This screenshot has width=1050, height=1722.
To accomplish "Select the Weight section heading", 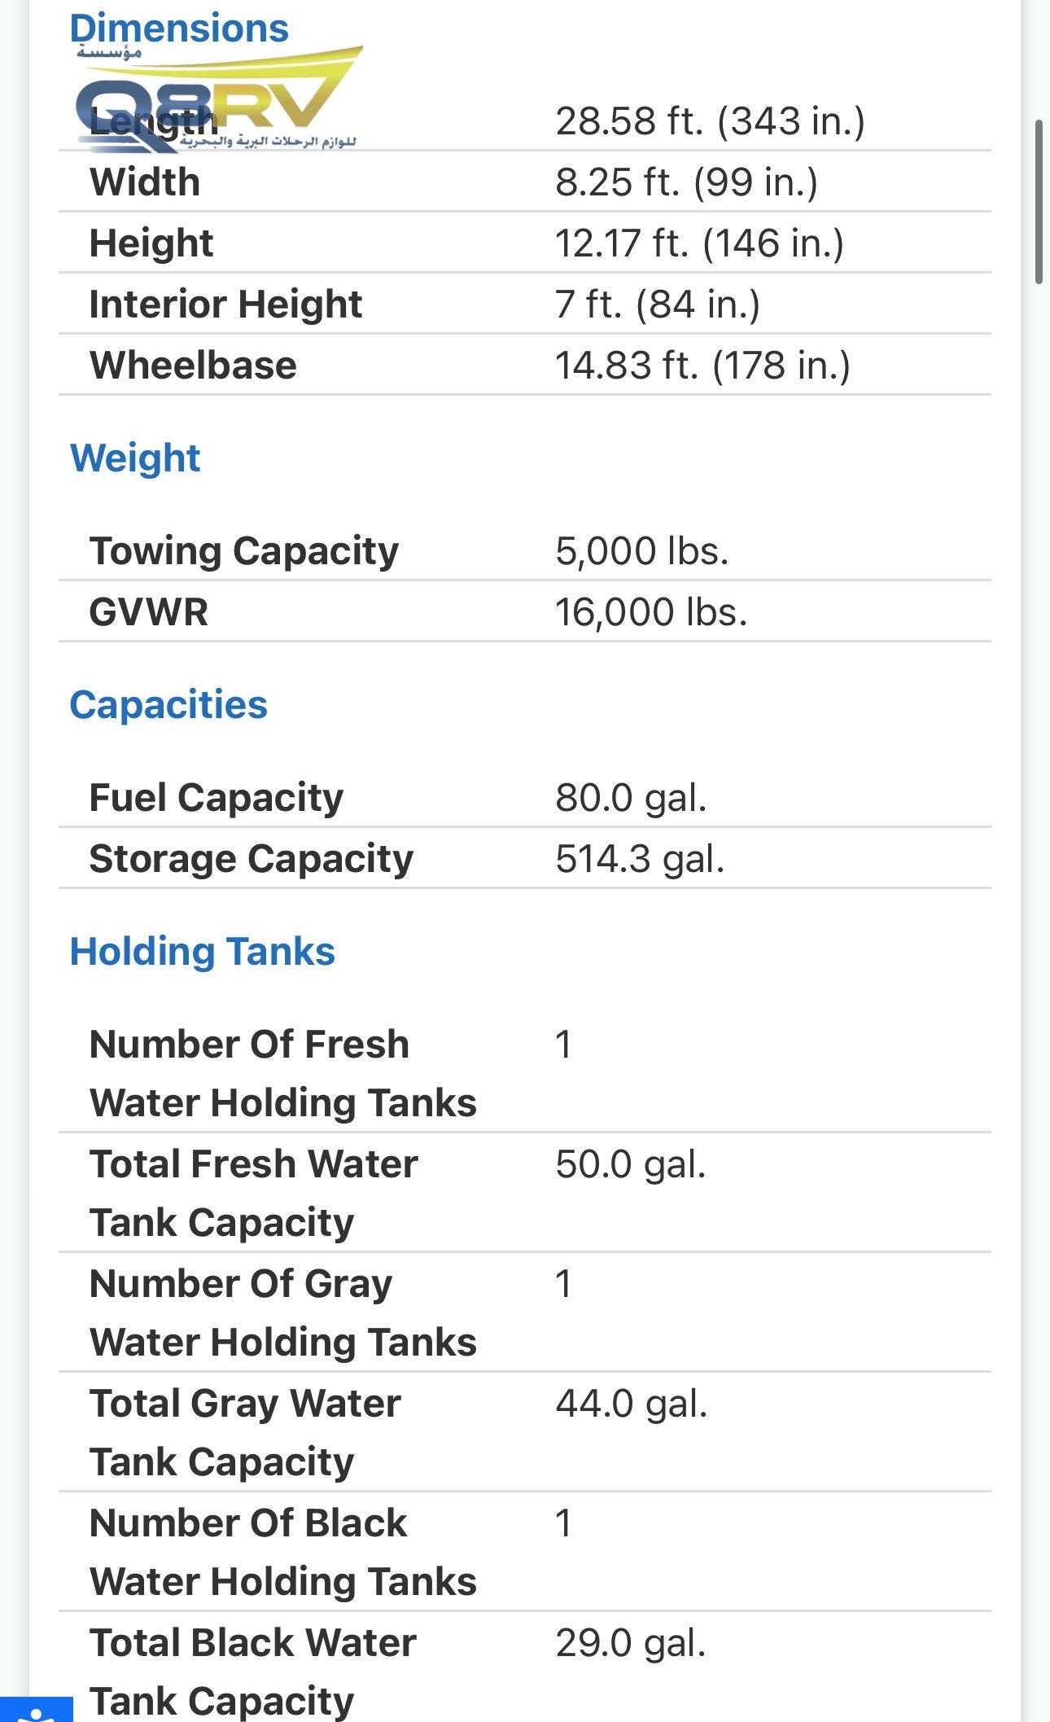I will (135, 458).
